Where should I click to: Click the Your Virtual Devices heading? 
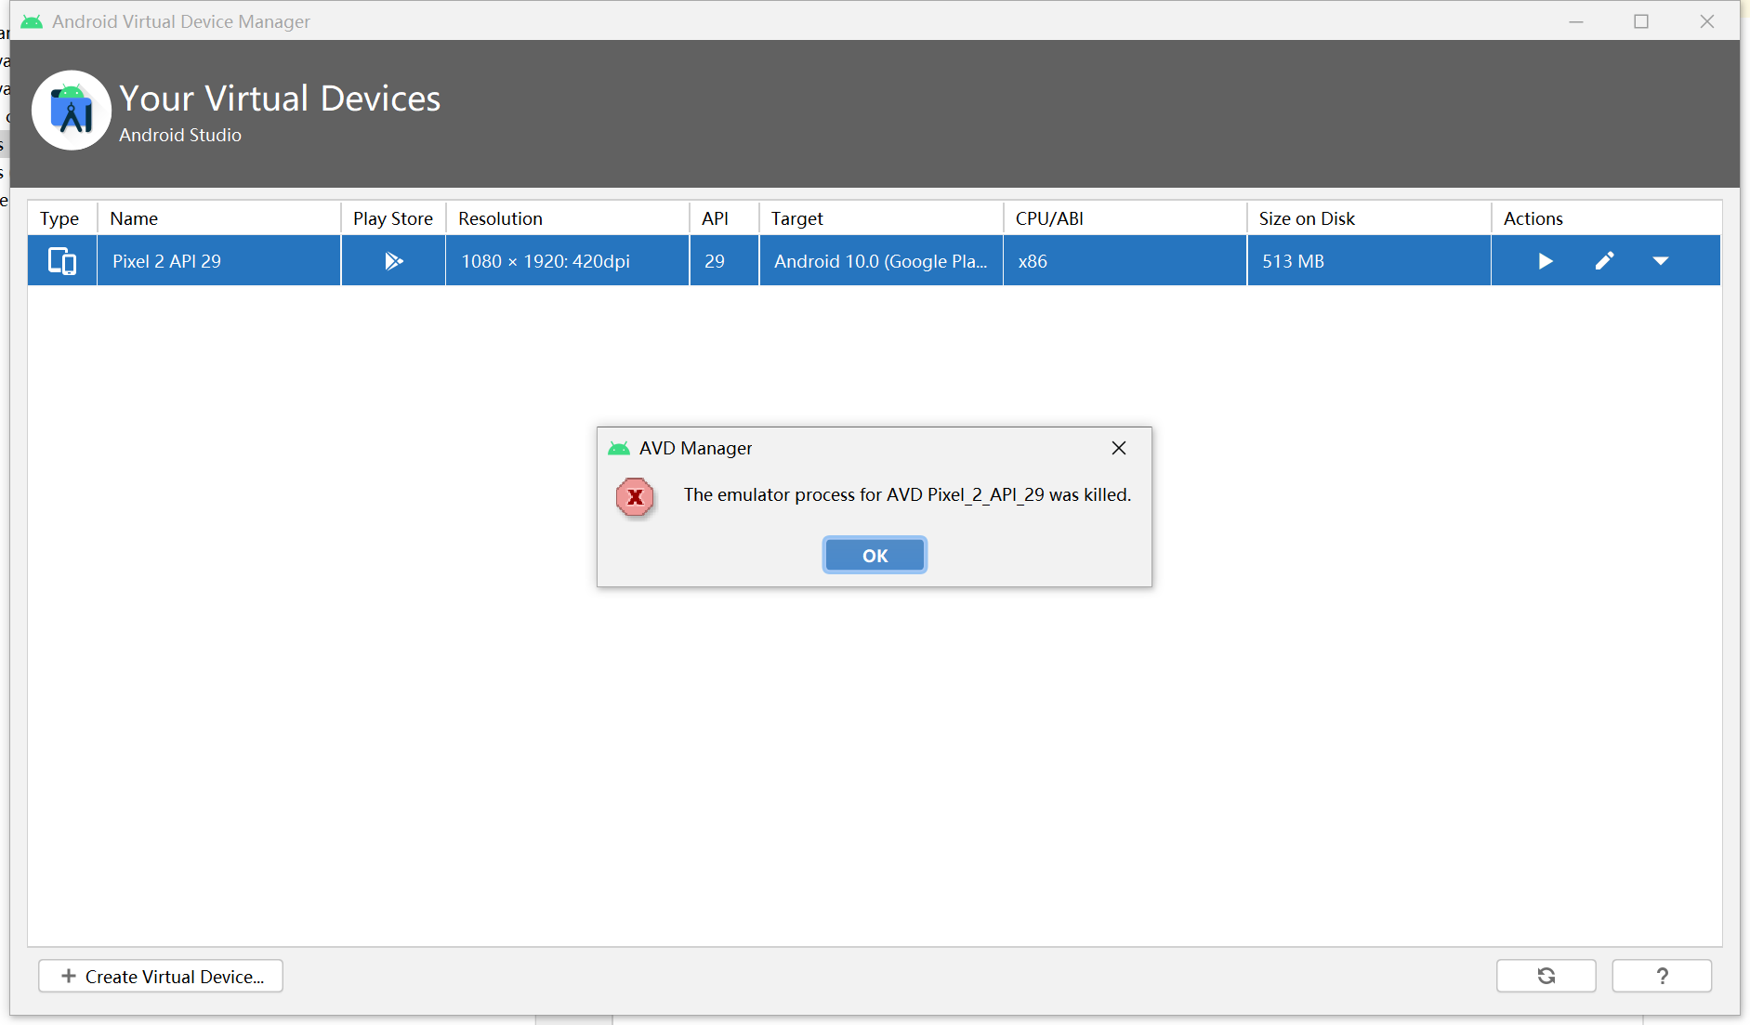tap(280, 99)
